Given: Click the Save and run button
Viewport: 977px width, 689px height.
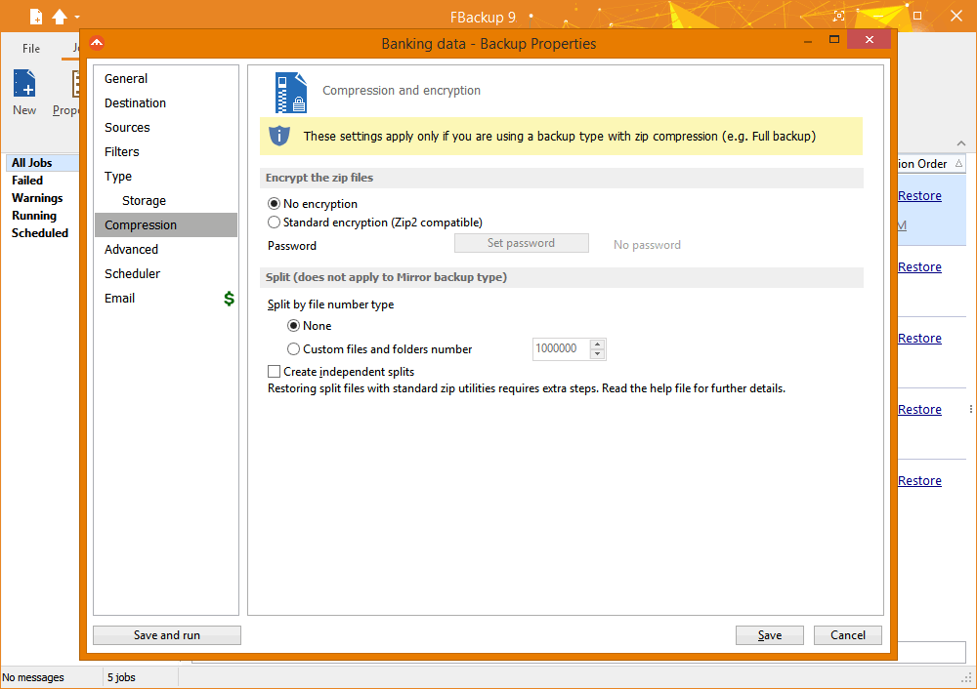Looking at the screenshot, I should [x=167, y=635].
